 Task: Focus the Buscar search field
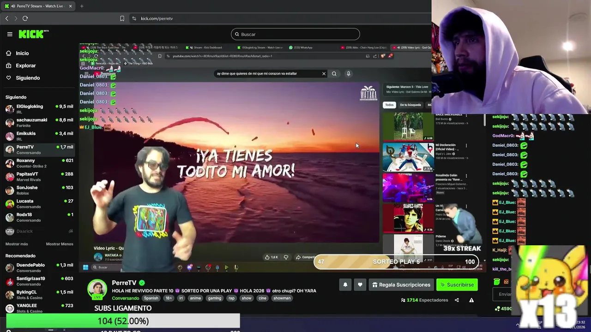(x=295, y=34)
